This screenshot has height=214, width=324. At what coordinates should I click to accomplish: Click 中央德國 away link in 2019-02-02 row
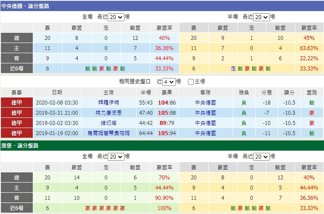tap(205, 123)
